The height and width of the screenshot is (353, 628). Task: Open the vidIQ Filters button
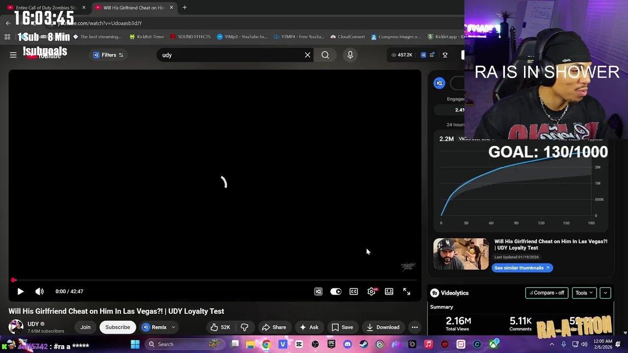point(108,55)
